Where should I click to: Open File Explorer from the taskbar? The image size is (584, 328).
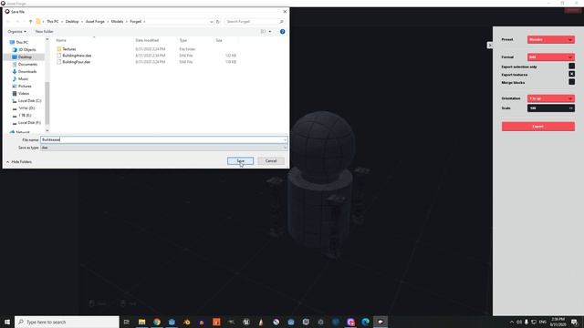tap(142, 322)
